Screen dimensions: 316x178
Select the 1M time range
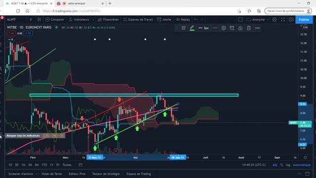[x=23, y=165]
